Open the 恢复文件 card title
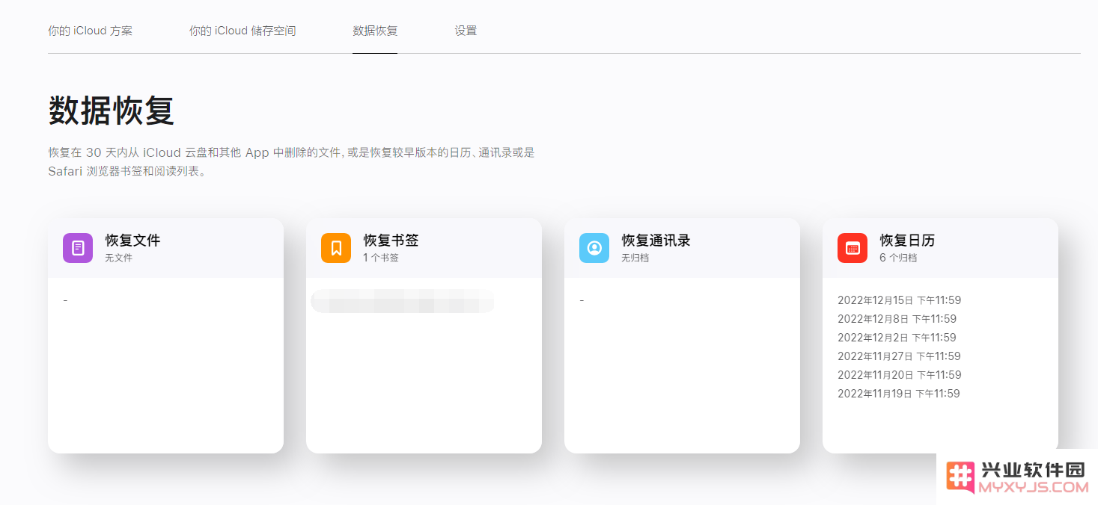 132,241
